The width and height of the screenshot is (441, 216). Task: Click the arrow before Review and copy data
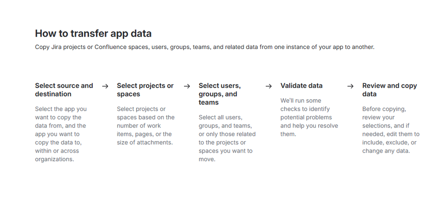(x=350, y=86)
